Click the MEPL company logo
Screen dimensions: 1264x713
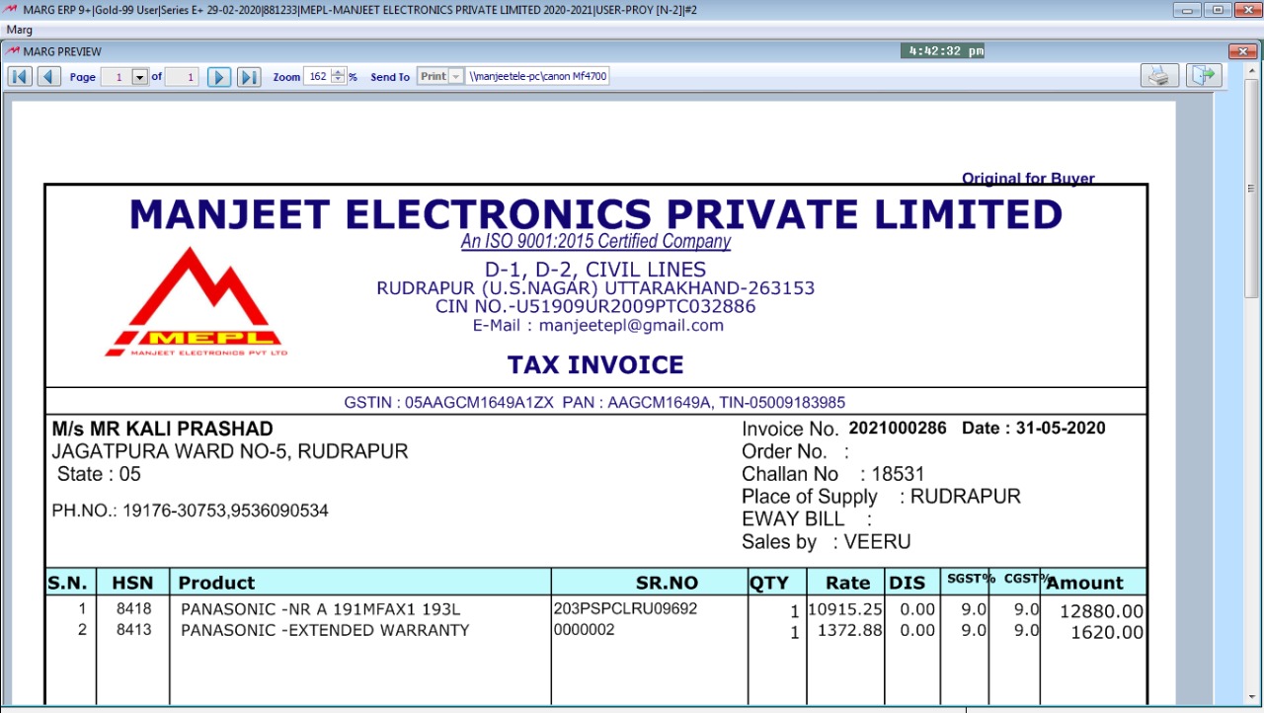197,301
